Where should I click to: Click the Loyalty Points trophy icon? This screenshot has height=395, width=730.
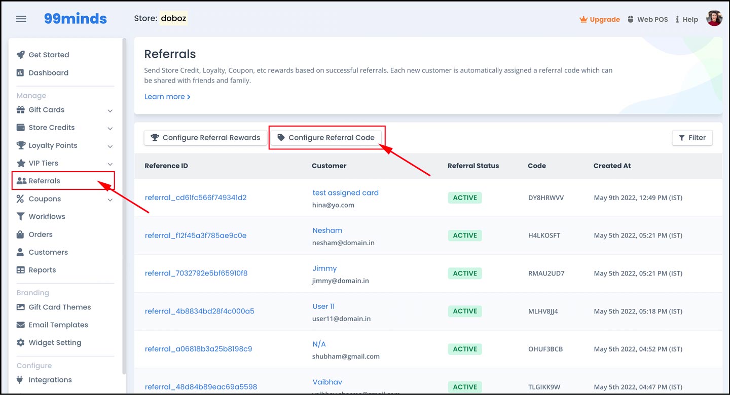(20, 145)
